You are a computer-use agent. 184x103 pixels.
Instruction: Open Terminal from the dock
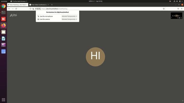click(x=3, y=12)
